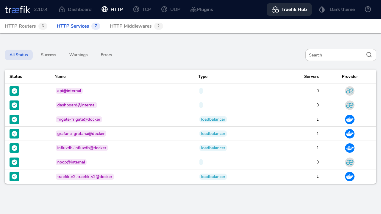Click the internal provider icon for api@internal
Screen dimensions: 381x214
[x=349, y=91]
